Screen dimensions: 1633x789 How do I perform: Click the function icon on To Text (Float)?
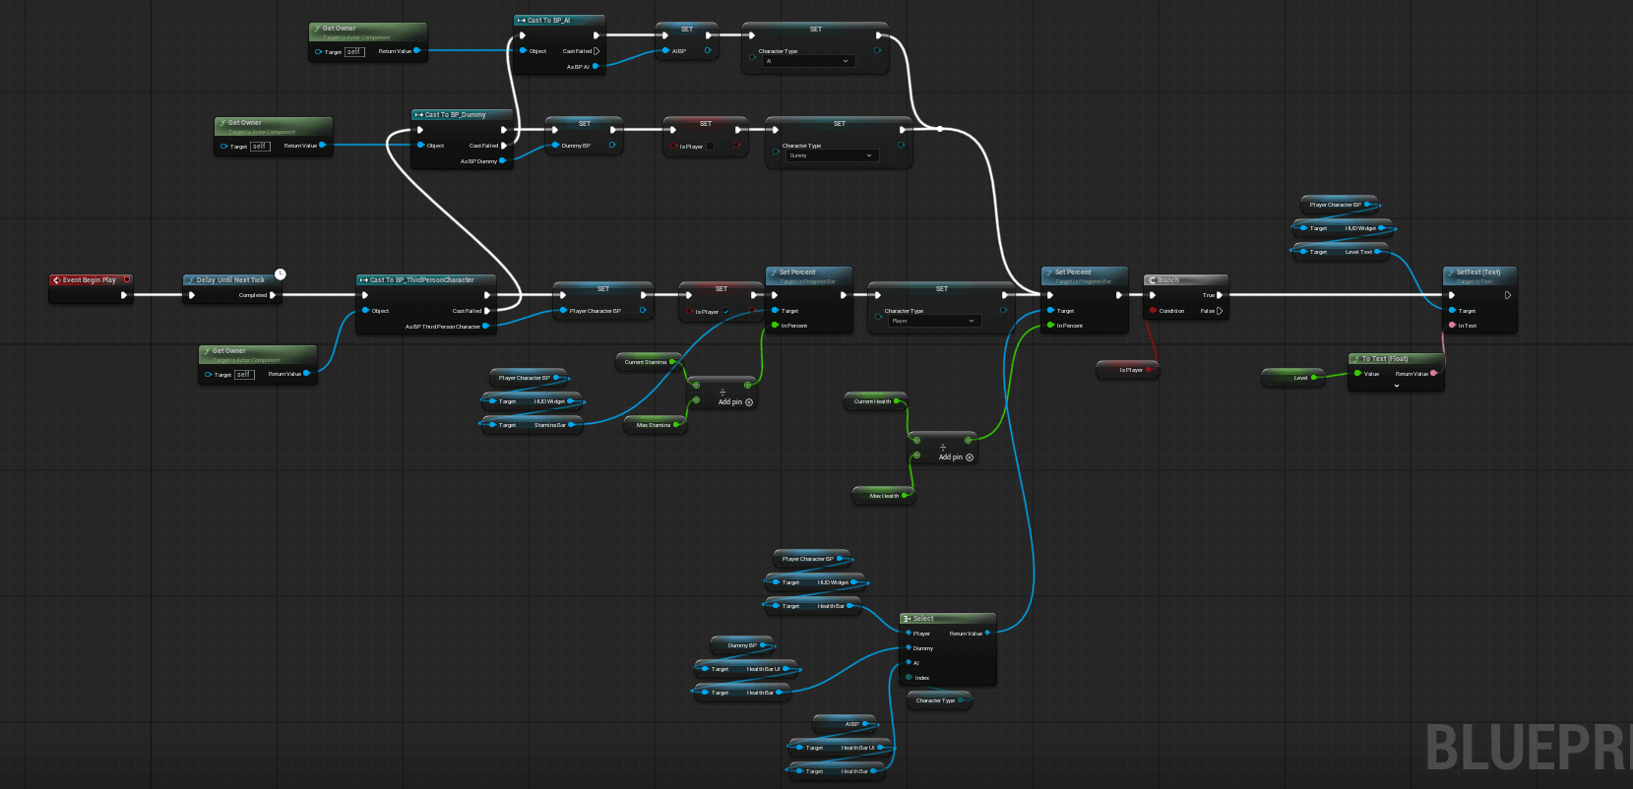click(1356, 359)
